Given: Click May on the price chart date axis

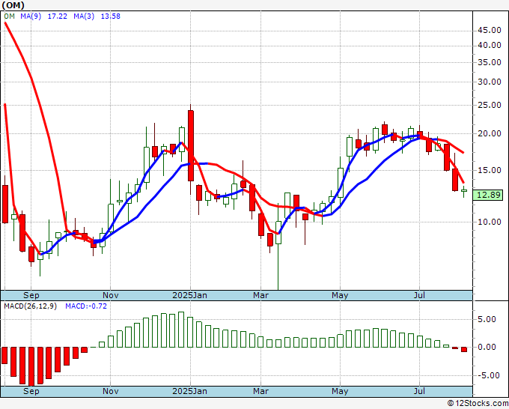Looking at the screenshot, I should pyautogui.click(x=340, y=295).
